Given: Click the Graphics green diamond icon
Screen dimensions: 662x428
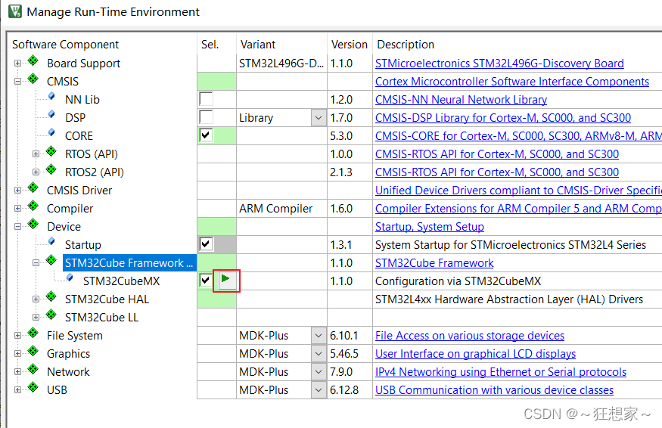Looking at the screenshot, I should pyautogui.click(x=33, y=351).
